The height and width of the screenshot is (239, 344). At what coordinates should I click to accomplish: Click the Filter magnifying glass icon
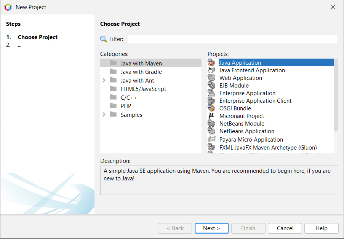point(103,39)
